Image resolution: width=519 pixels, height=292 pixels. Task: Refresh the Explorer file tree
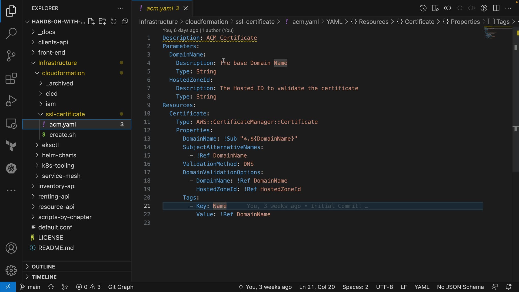[114, 22]
